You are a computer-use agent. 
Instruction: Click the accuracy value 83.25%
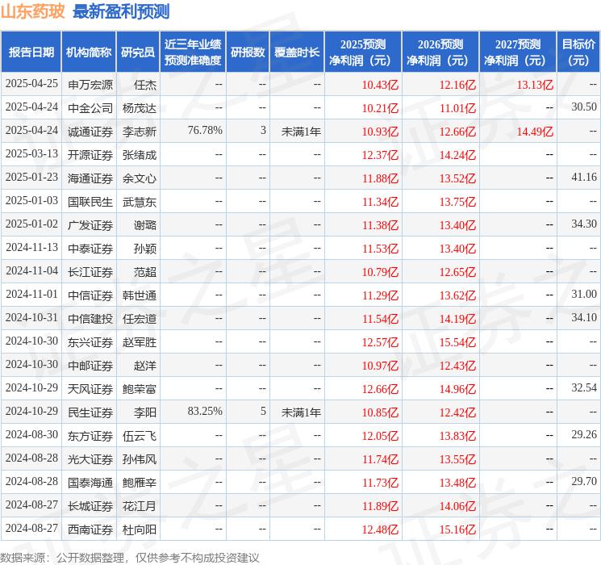point(205,411)
